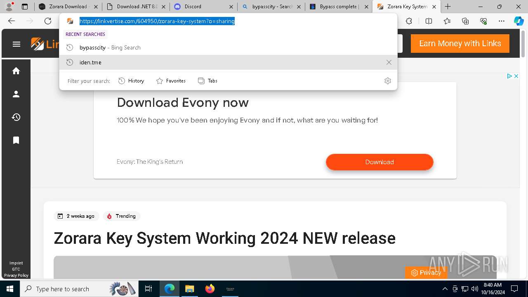The height and width of the screenshot is (297, 528).
Task: Open Task View on taskbar
Action: pyautogui.click(x=148, y=289)
